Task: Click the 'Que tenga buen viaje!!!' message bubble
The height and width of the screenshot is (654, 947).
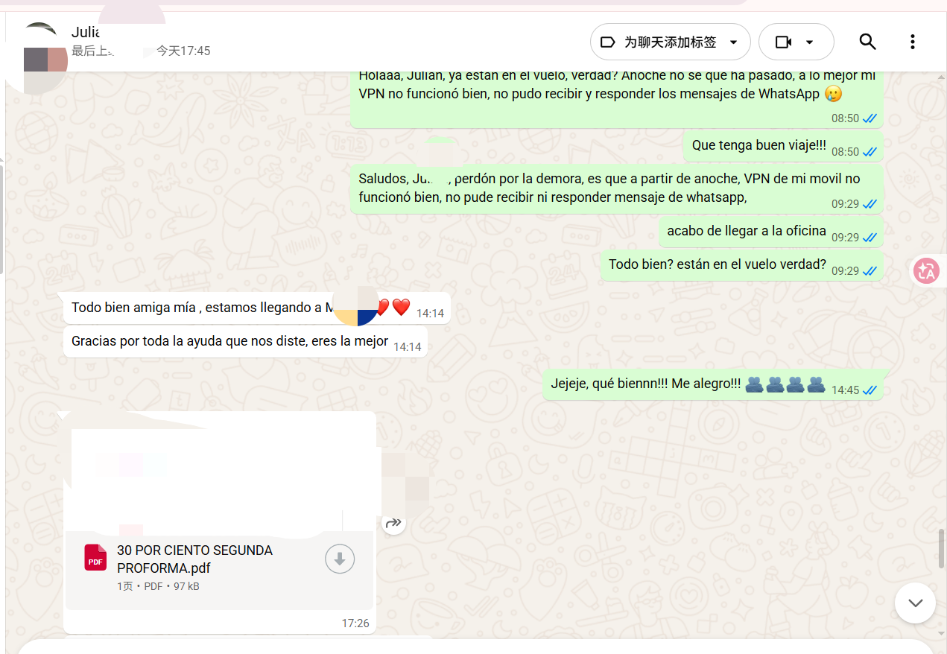Action: 783,147
